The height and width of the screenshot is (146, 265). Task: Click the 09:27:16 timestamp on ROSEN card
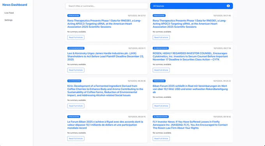222,48
